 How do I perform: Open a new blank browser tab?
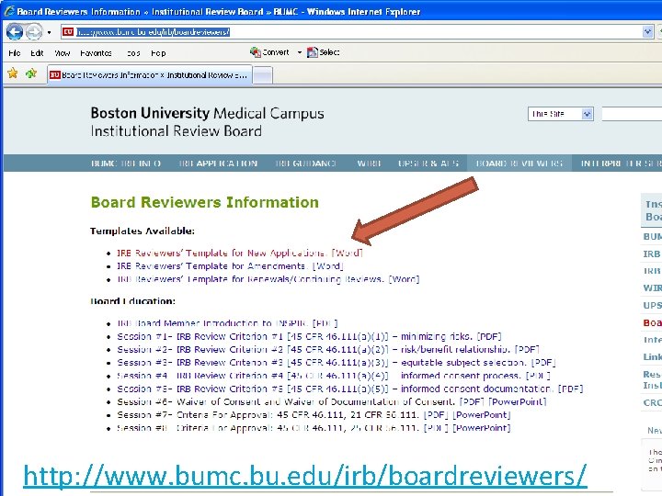pyautogui.click(x=263, y=75)
